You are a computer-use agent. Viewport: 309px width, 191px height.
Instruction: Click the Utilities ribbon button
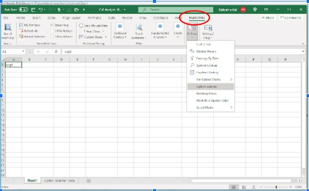tap(192, 31)
